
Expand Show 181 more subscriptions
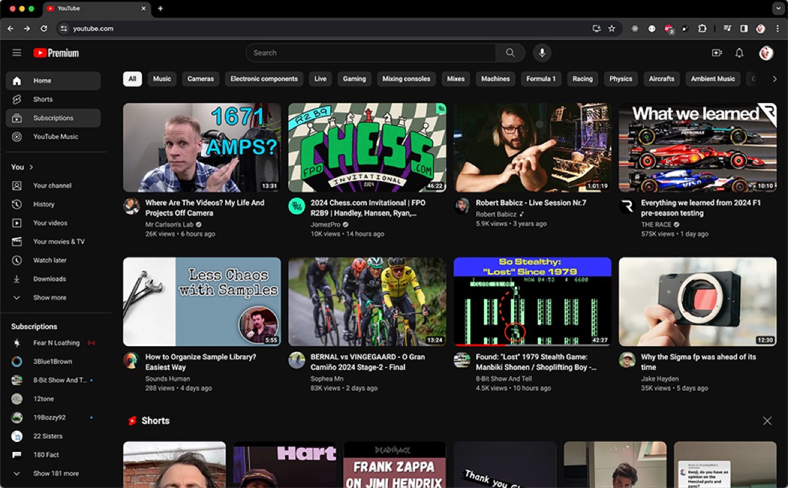(53, 473)
